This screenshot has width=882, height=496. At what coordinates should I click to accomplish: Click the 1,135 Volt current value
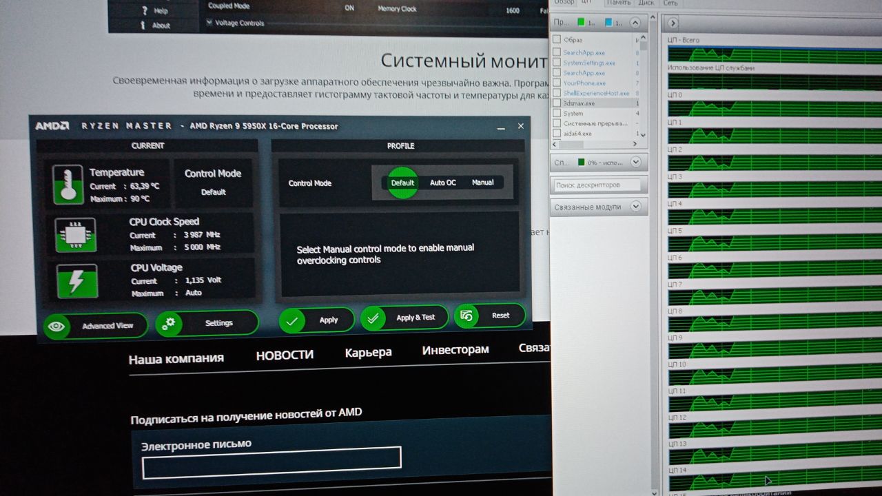coord(203,280)
